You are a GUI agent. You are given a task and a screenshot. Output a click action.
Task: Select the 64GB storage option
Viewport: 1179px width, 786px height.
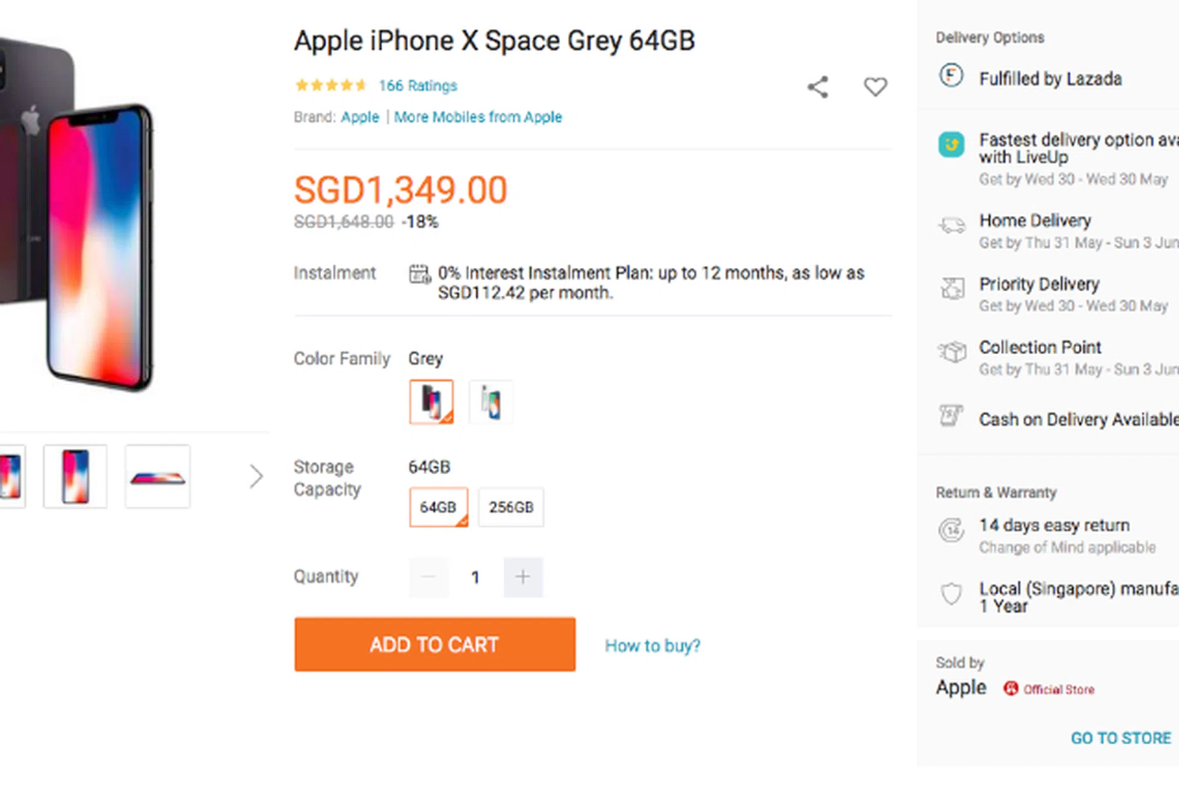[x=438, y=507]
